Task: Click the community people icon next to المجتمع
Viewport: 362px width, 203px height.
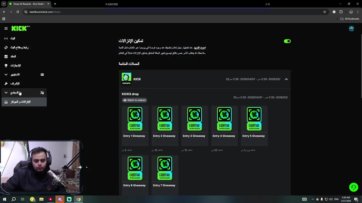Action: click(42, 93)
